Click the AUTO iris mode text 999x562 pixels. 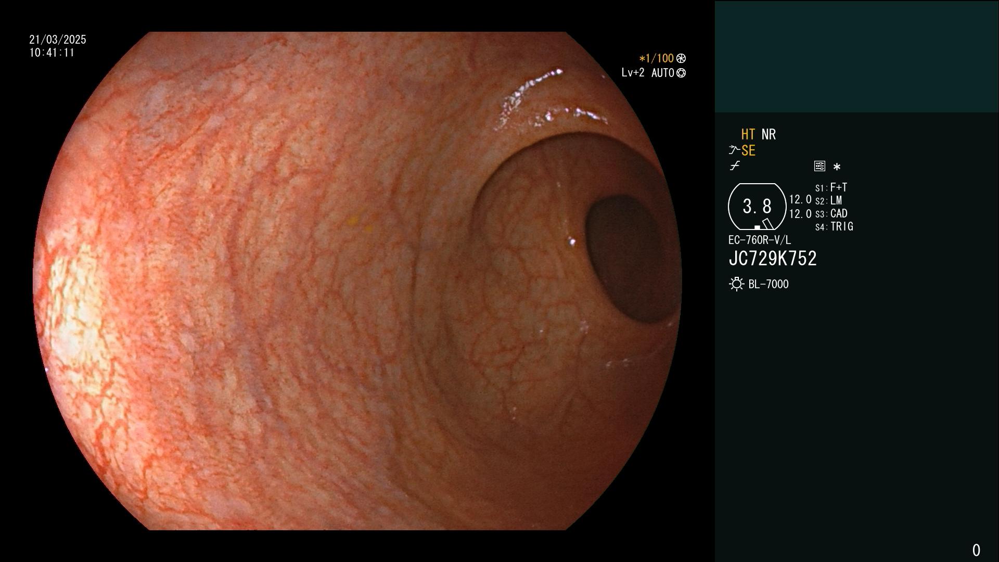tap(663, 73)
